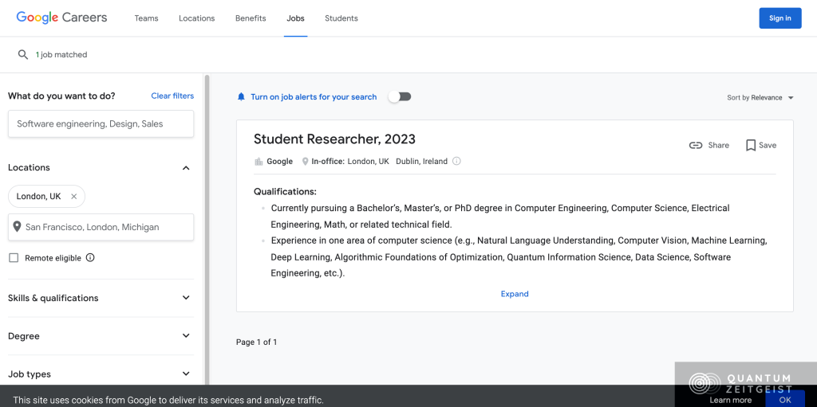Open the Teams navigation tab

coord(146,18)
